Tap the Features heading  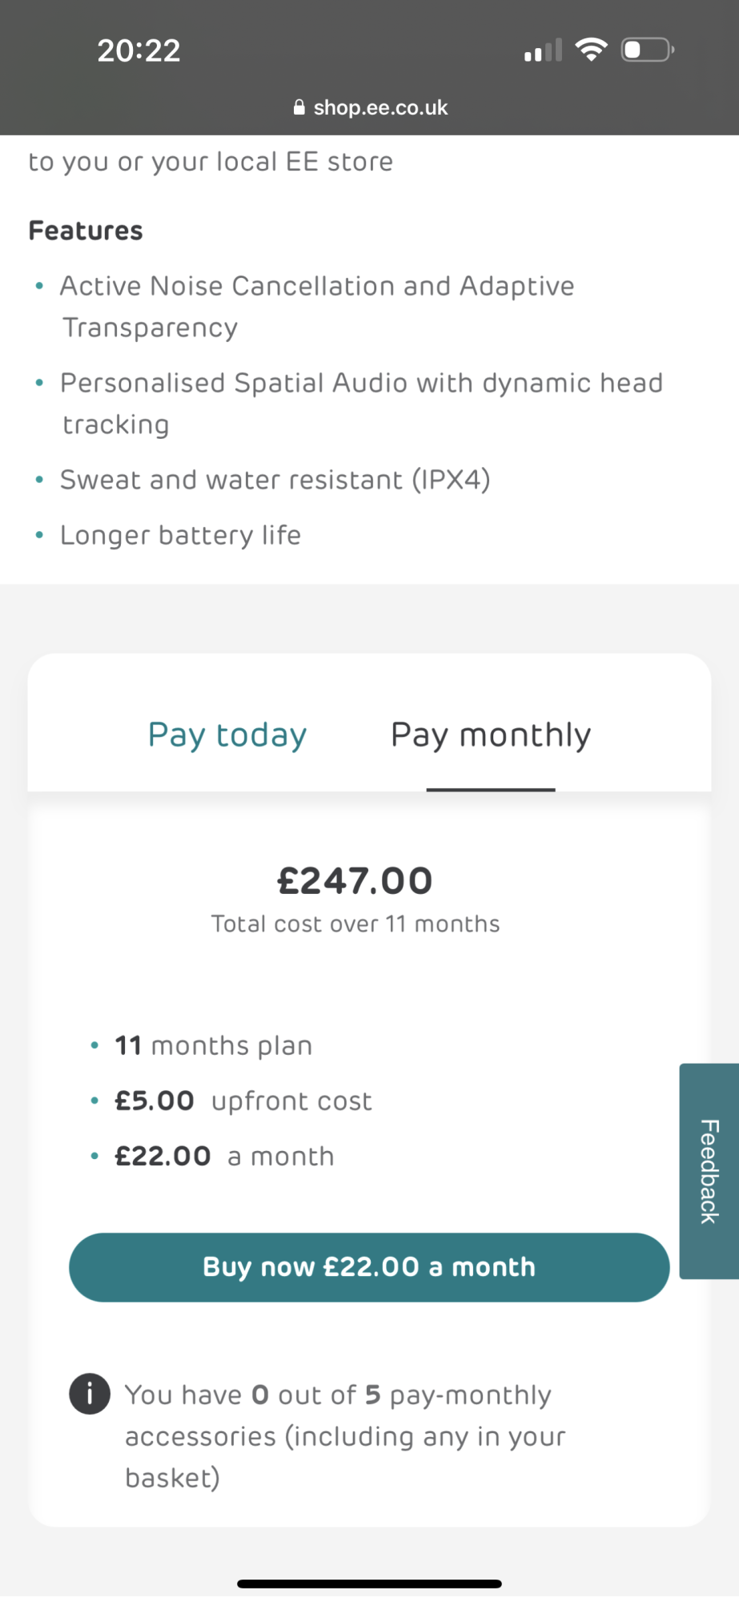[86, 231]
